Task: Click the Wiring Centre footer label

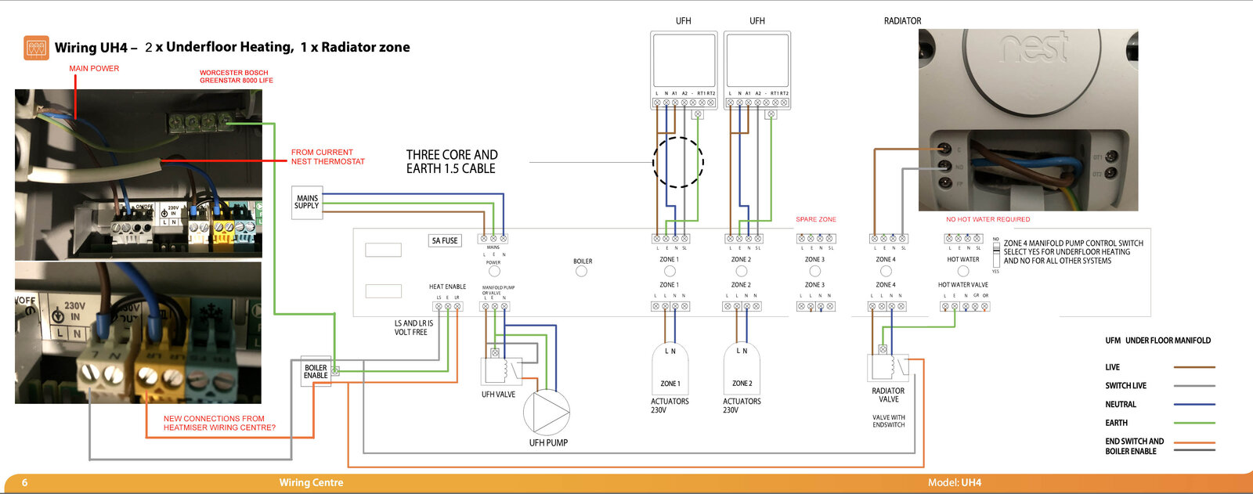Action: (311, 482)
